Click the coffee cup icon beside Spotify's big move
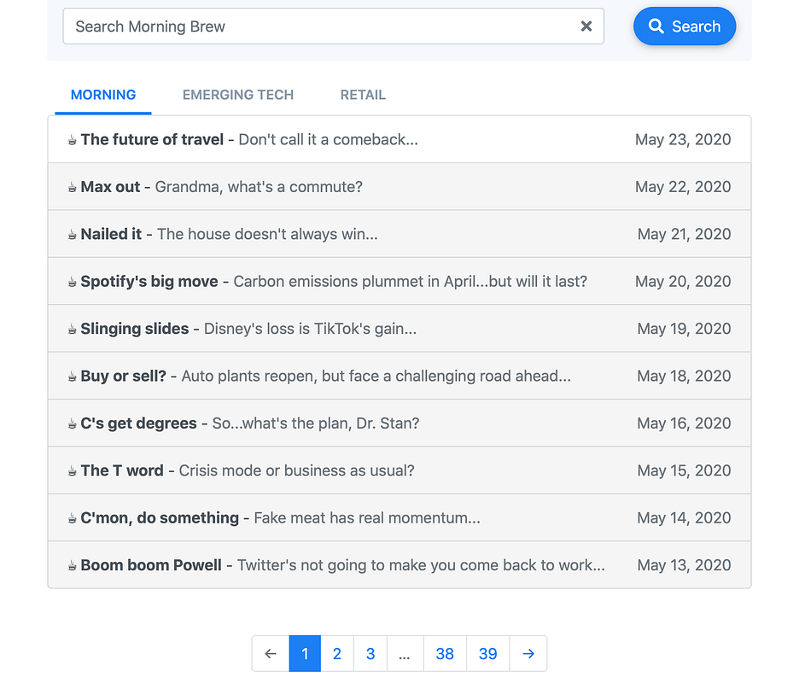 73,282
